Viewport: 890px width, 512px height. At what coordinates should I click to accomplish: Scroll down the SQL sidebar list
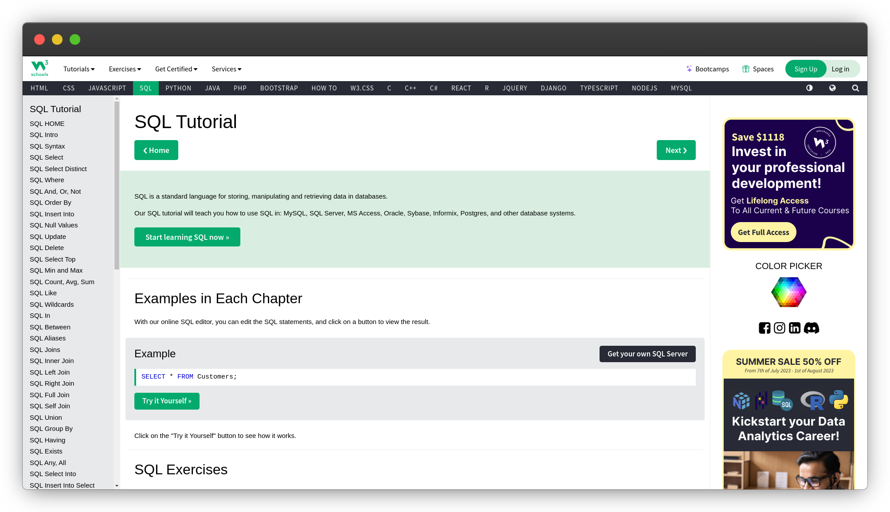point(117,485)
